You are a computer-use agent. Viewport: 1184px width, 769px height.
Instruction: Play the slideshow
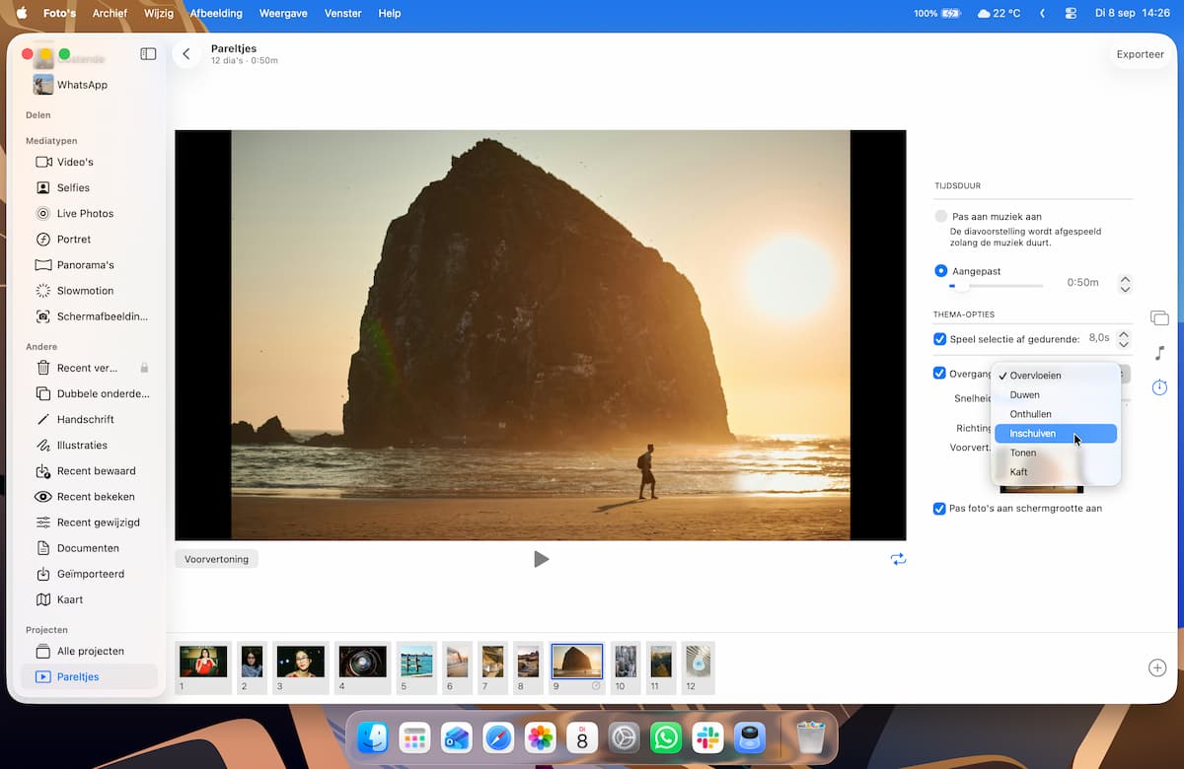[541, 559]
